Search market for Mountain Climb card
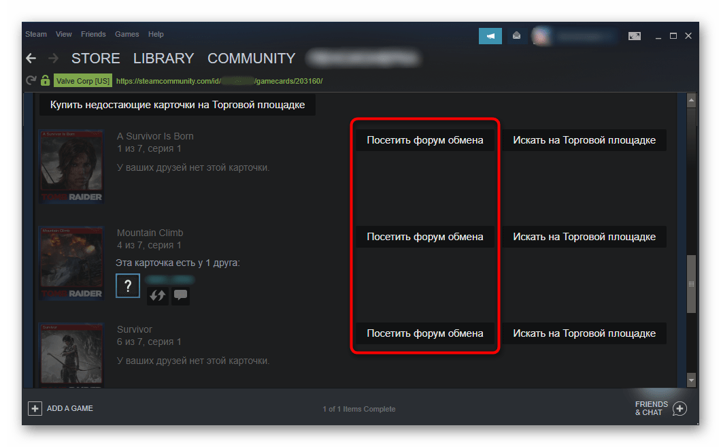 coord(584,237)
